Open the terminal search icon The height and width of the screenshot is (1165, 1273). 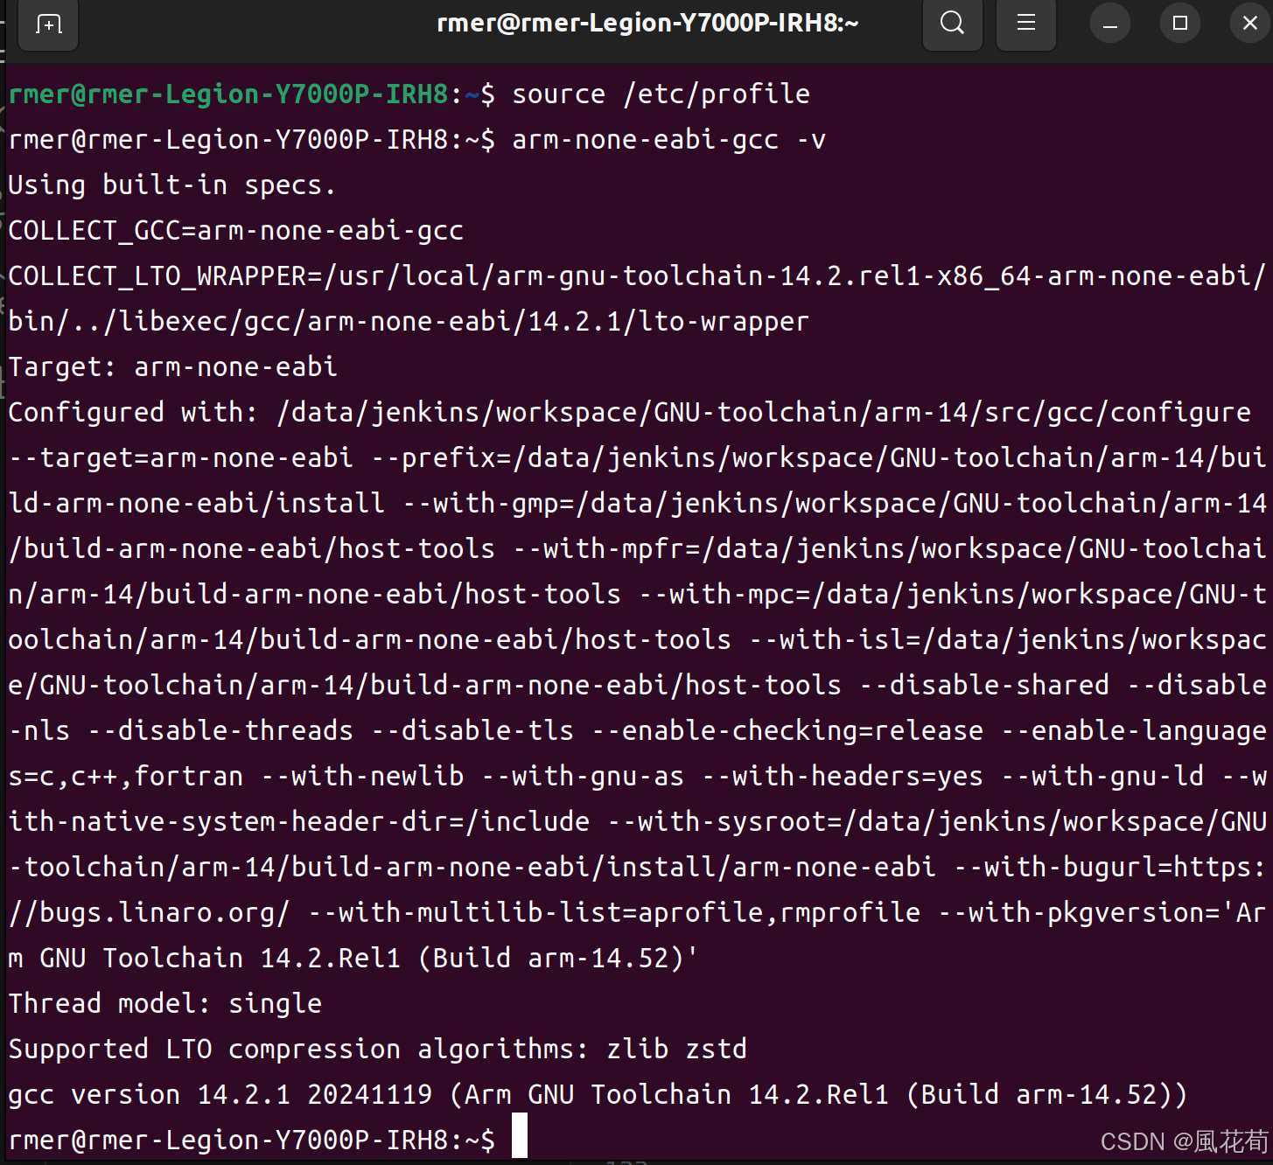953,24
